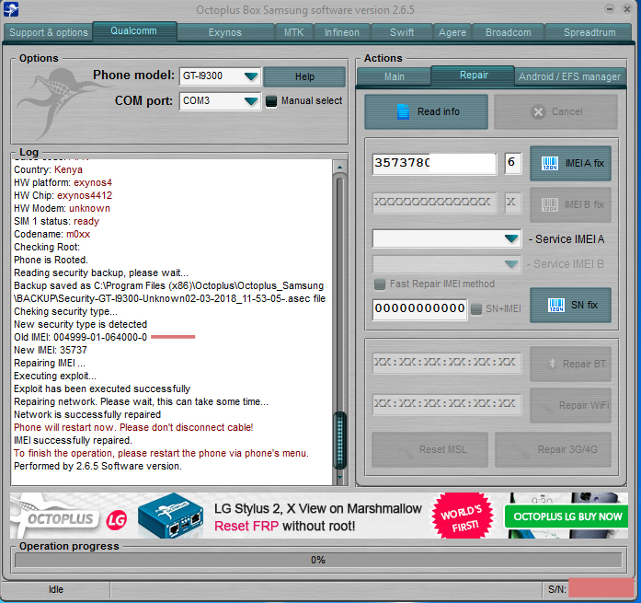641x603 pixels.
Task: Click the Repair 3G/4G button
Action: pyautogui.click(x=553, y=449)
